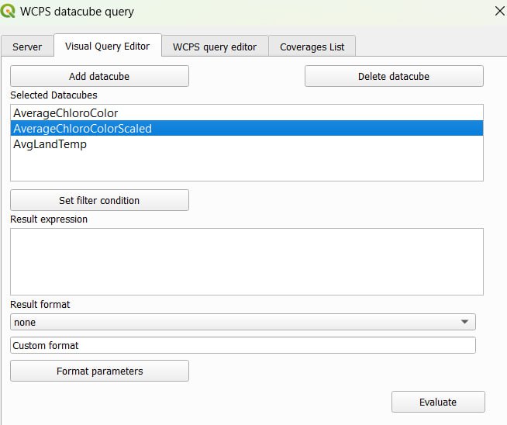Click the QGIS logo in title bar
The height and width of the screenshot is (425, 507).
tap(9, 12)
